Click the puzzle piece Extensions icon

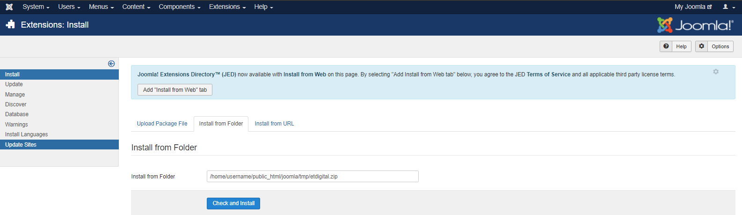(x=10, y=25)
